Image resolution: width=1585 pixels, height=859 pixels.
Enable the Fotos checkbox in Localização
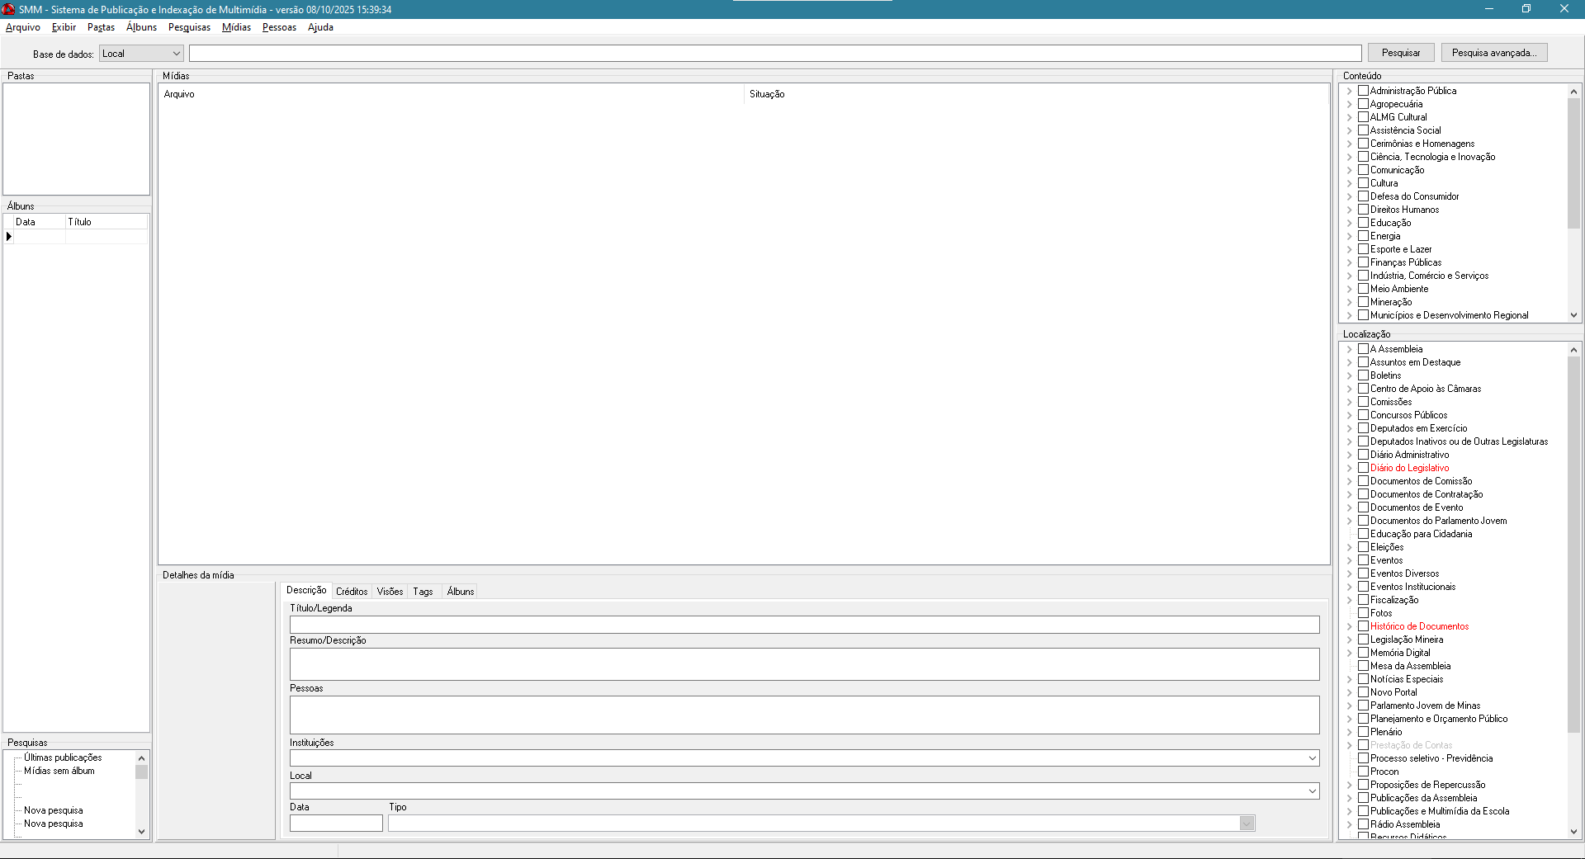point(1363,613)
